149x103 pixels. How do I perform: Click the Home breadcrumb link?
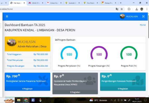(143, 25)
